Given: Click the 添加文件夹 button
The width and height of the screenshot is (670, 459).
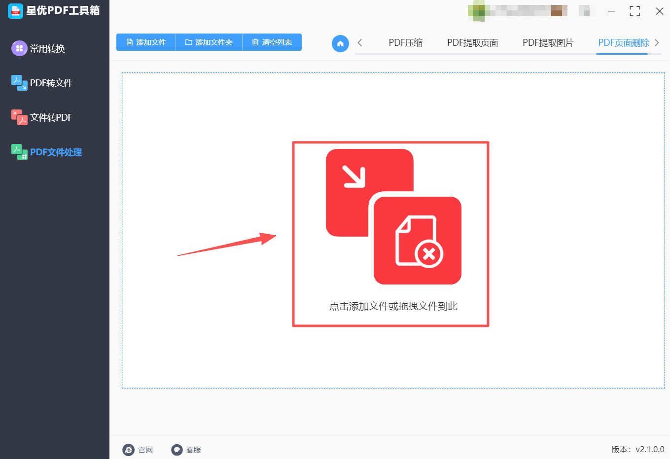Looking at the screenshot, I should pos(209,42).
